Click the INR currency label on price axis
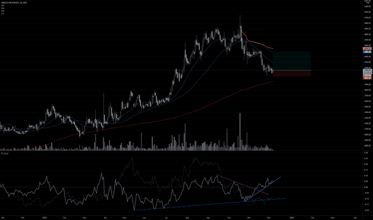The image size is (373, 220). coord(367,2)
